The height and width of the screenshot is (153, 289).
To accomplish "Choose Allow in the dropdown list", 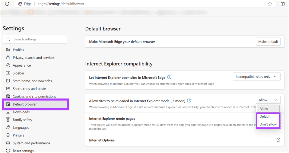I will pyautogui.click(x=268, y=109).
